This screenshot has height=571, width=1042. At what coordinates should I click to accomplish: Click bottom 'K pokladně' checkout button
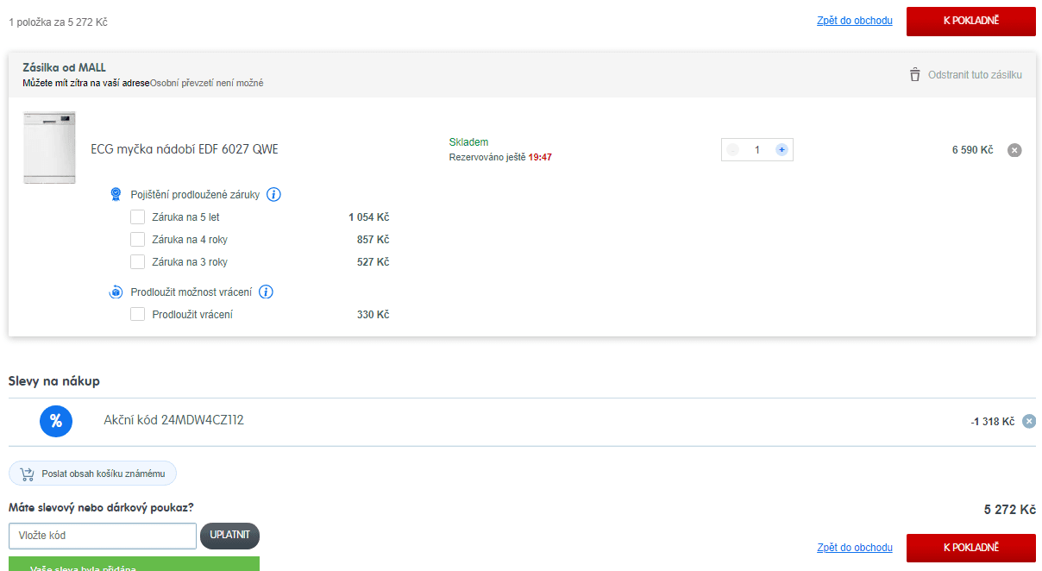[x=971, y=548]
